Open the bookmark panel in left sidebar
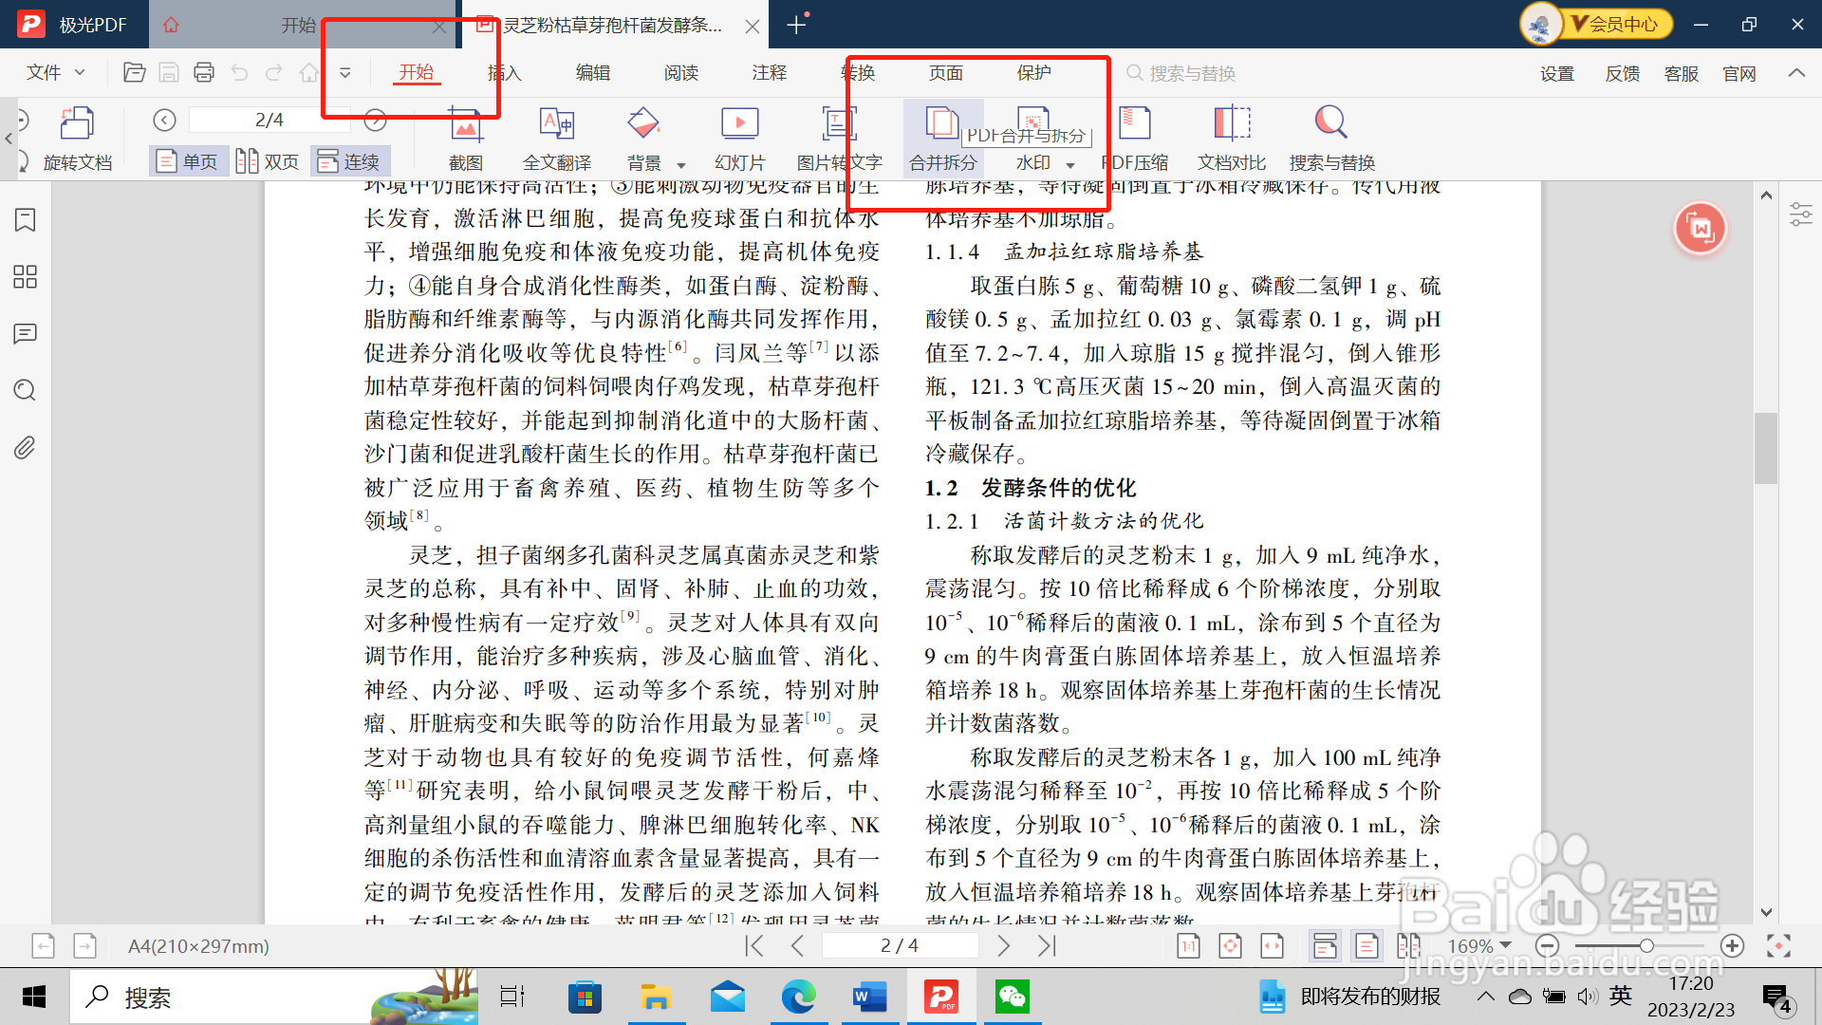Image resolution: width=1822 pixels, height=1025 pixels. coord(26,220)
